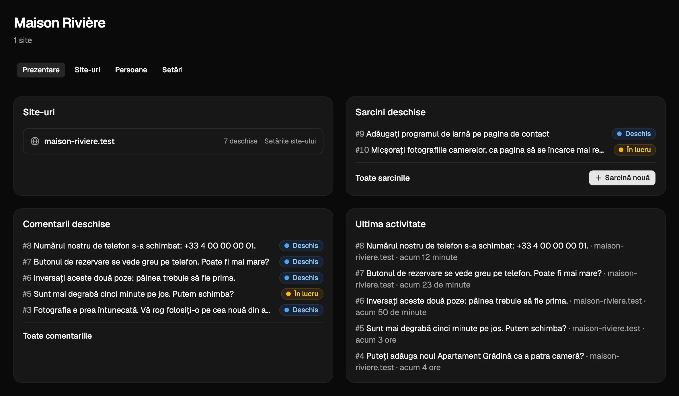Click the Deschis badge on comment #7

point(301,262)
